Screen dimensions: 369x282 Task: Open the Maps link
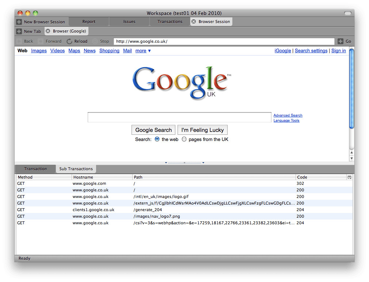(74, 50)
